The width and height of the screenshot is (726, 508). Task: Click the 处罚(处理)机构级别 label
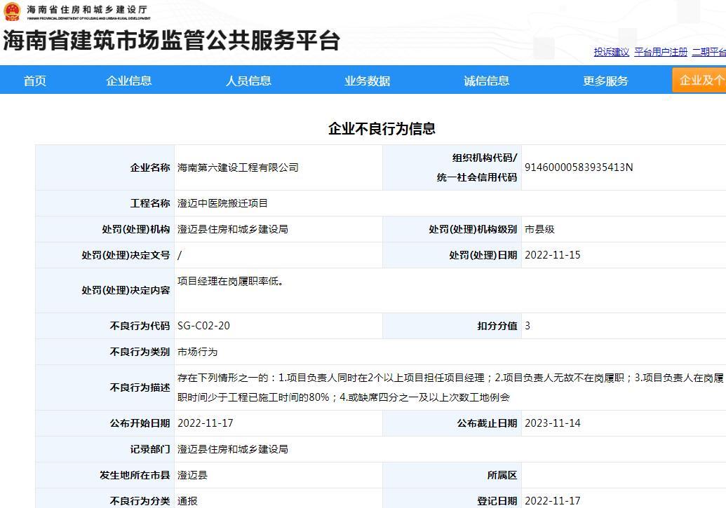(473, 229)
